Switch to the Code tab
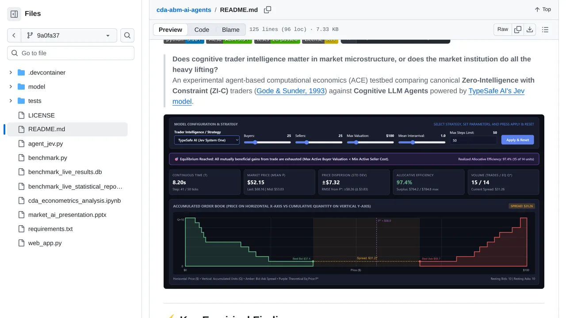The width and height of the screenshot is (566, 318). pyautogui.click(x=202, y=30)
